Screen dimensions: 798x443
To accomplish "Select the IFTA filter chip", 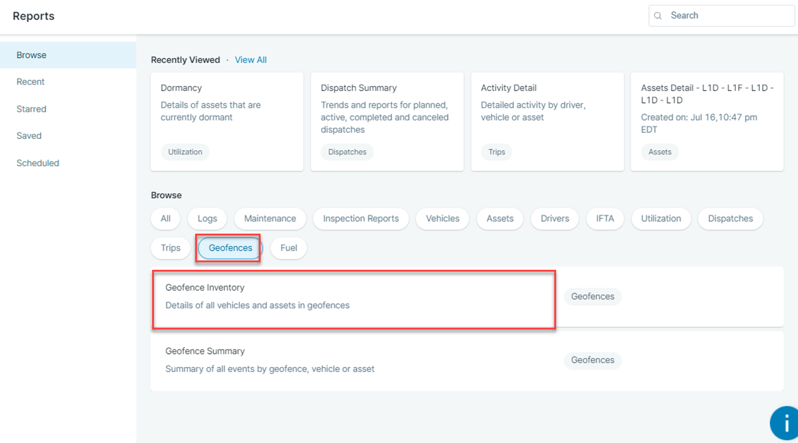I will [605, 219].
